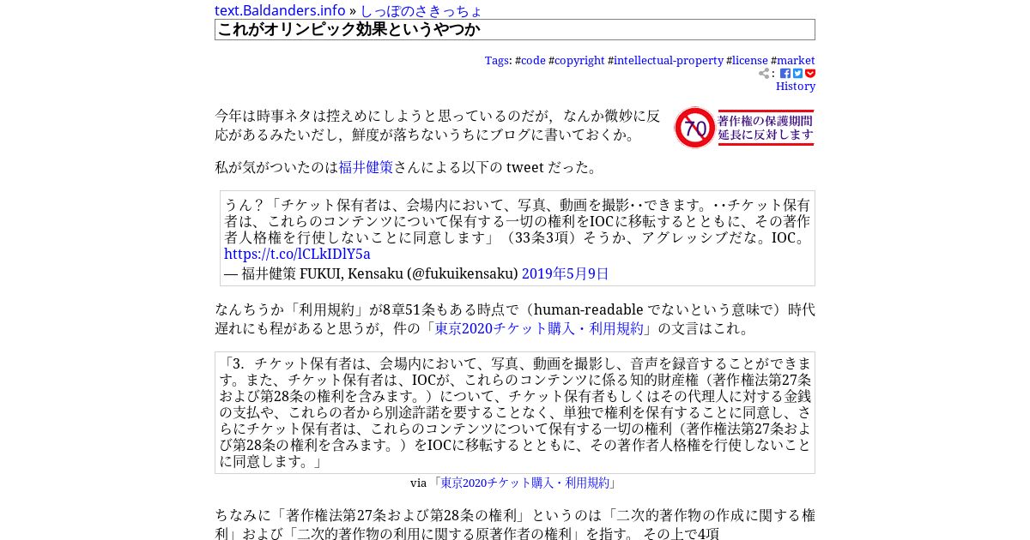Filter by the code tag

533,61
